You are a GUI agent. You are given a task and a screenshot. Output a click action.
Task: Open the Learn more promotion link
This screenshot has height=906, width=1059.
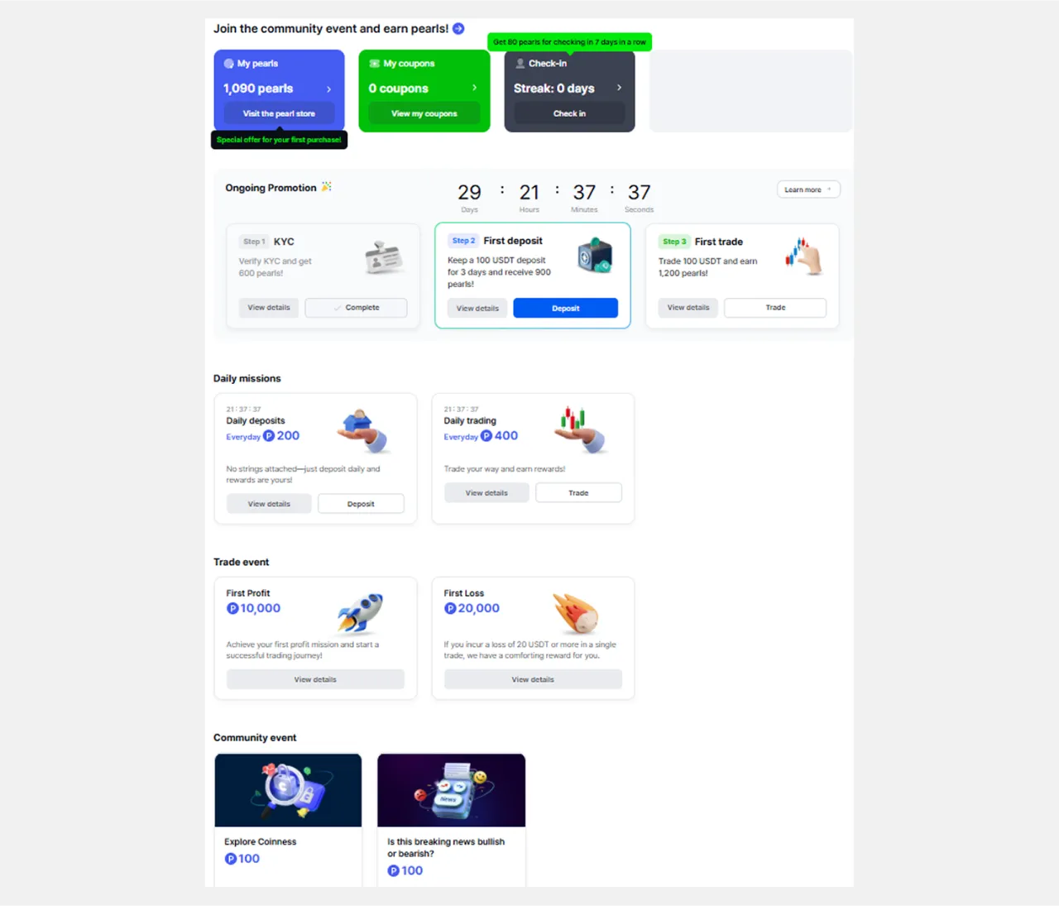(x=808, y=189)
